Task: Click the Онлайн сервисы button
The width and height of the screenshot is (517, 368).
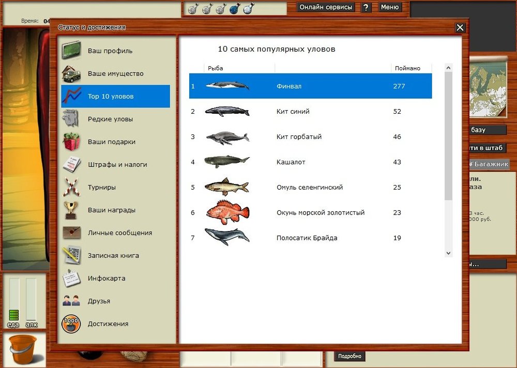Action: [x=326, y=7]
